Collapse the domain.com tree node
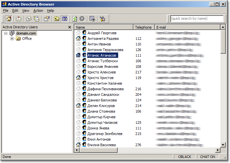Viewport: 230px width, 163px height. 6,33
